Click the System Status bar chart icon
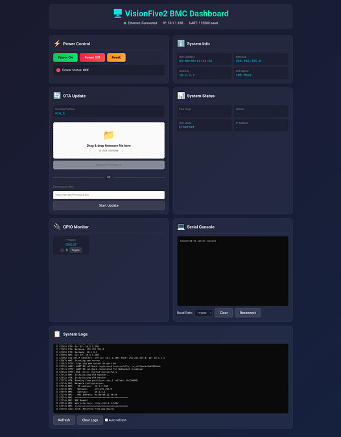The width and height of the screenshot is (341, 437). pyautogui.click(x=181, y=96)
